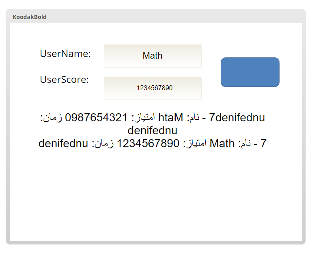Click امتیاز in the bottom result line

[195, 144]
